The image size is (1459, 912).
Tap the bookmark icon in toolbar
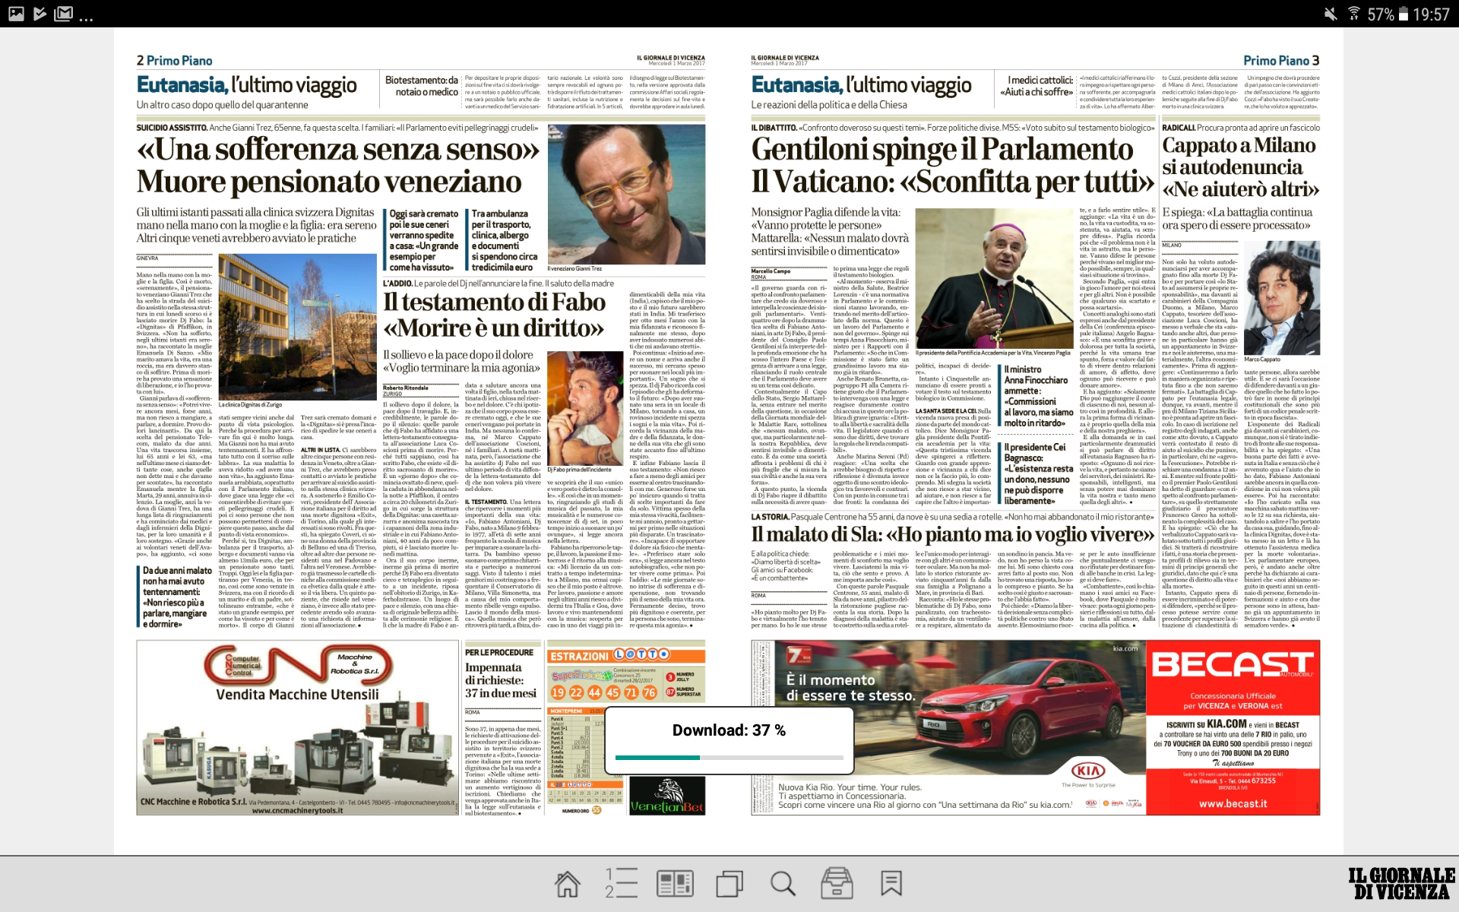click(x=891, y=884)
